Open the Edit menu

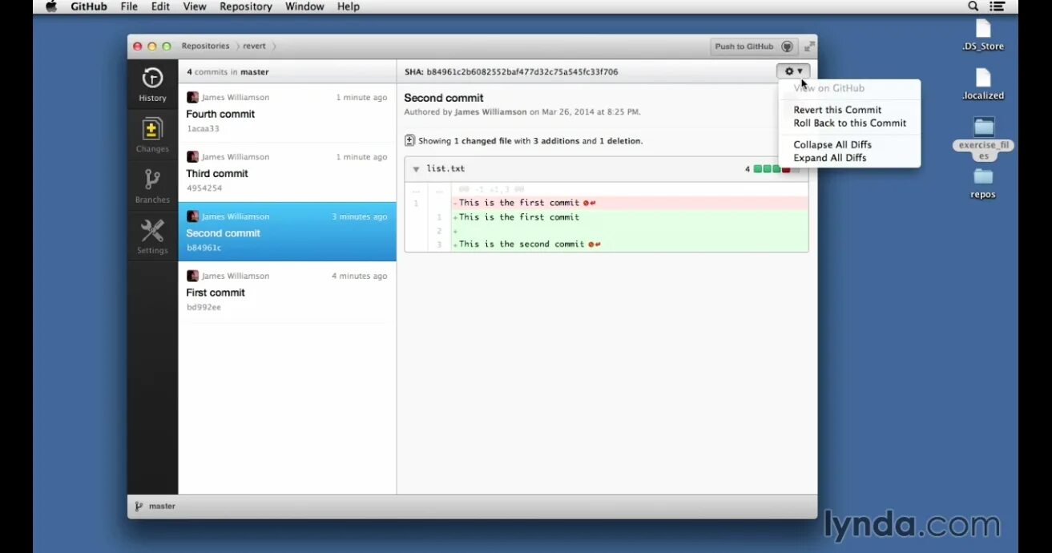160,6
